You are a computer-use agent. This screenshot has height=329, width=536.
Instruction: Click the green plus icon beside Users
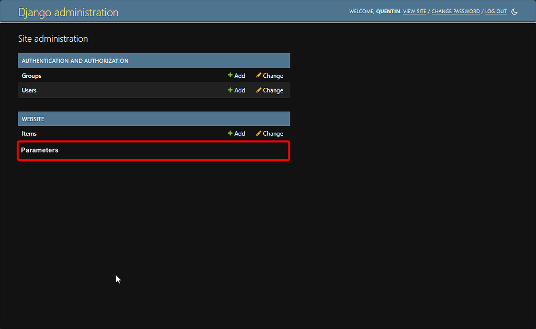tap(229, 90)
